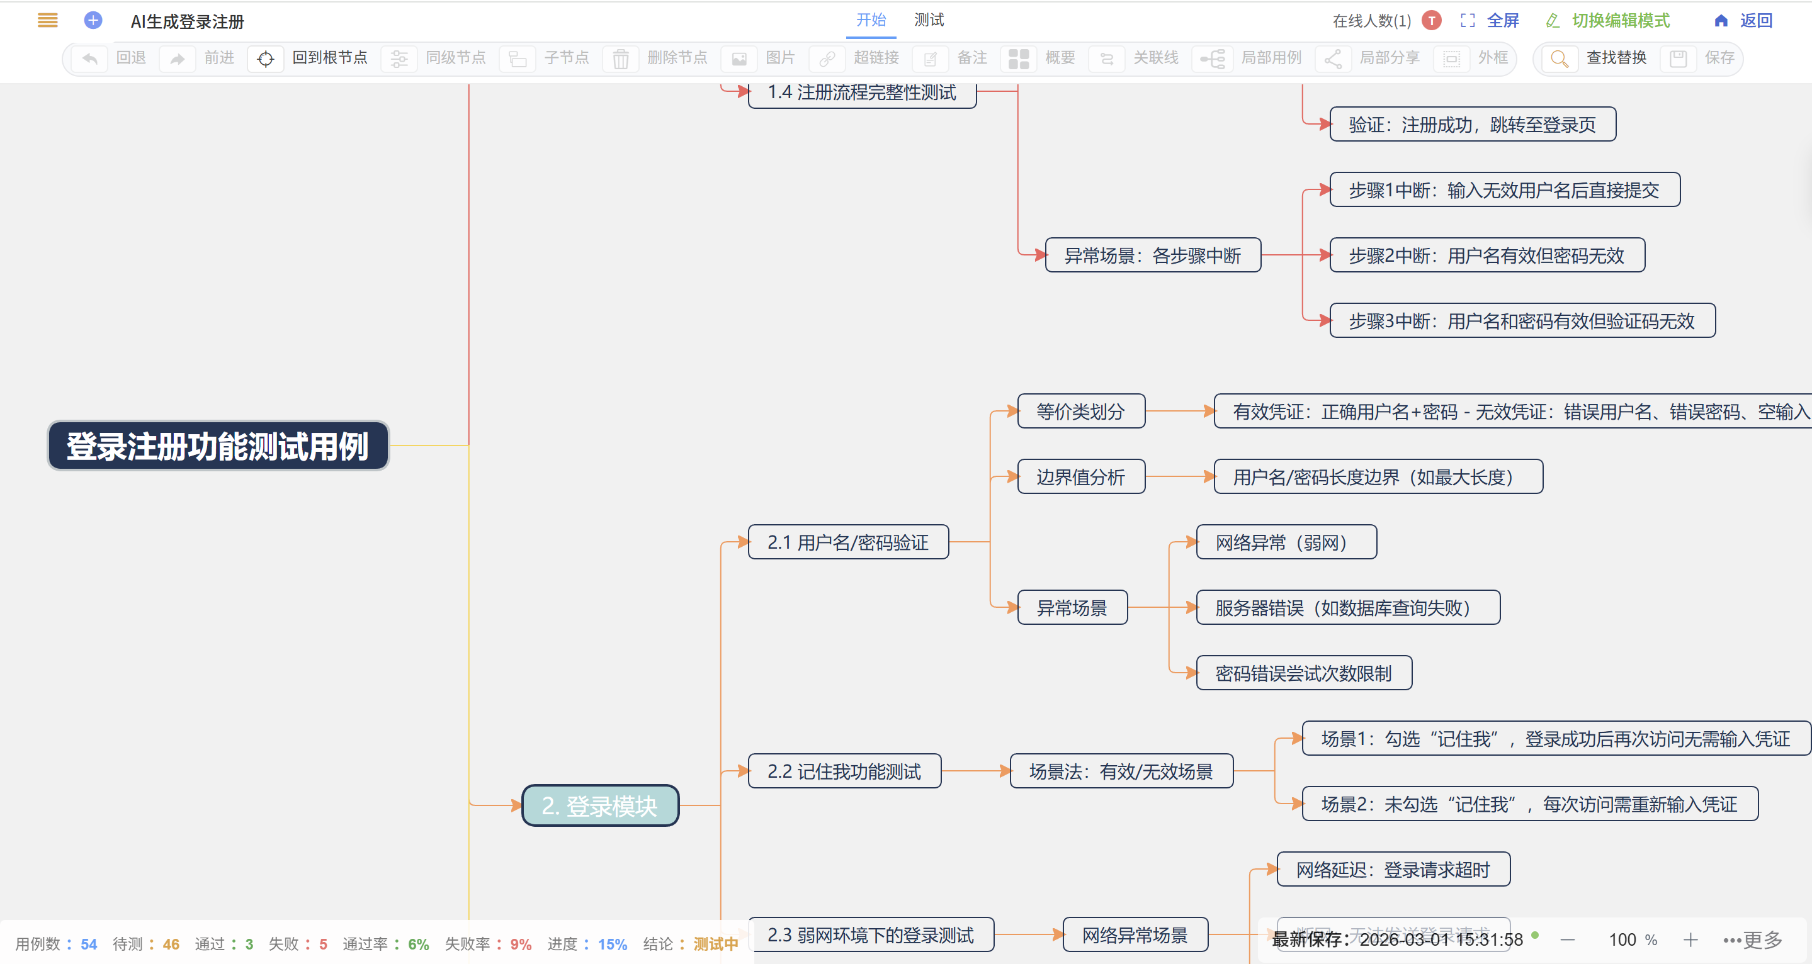Select the 开始 tab
The image size is (1812, 964).
pos(871,20)
